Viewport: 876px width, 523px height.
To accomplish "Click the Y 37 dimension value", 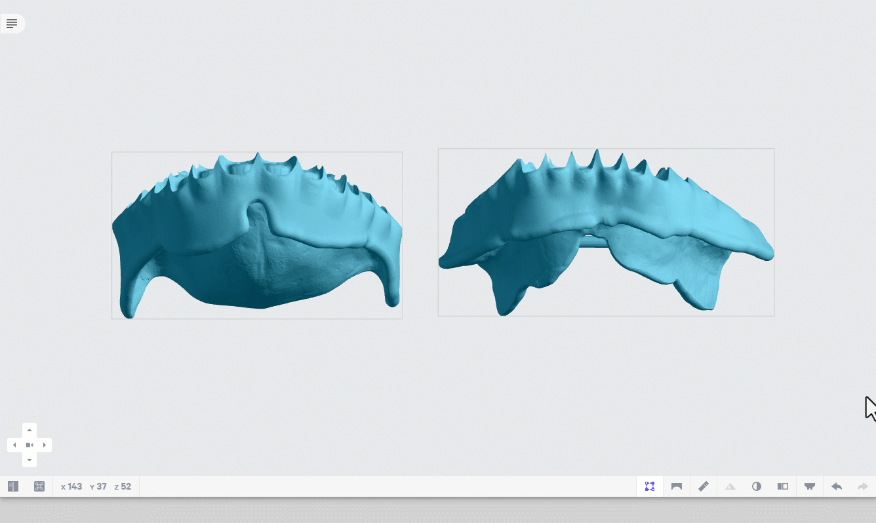I will coord(98,486).
